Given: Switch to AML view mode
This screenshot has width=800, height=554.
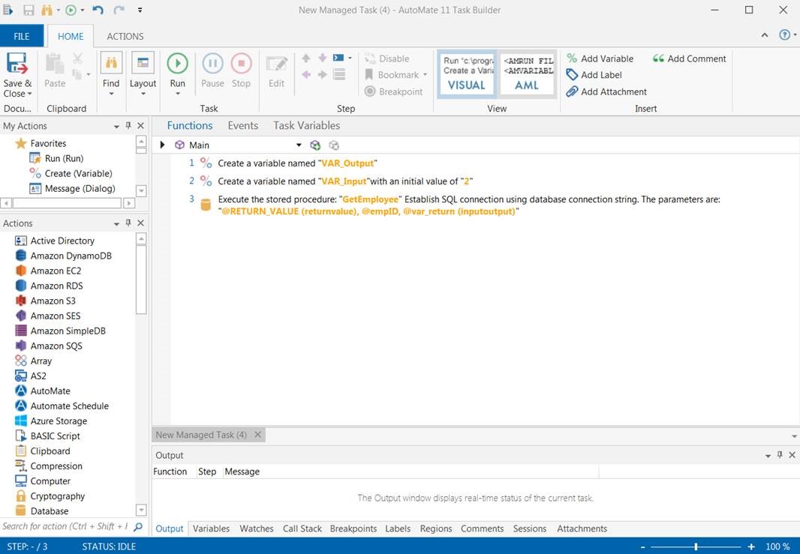Looking at the screenshot, I should coord(527,74).
